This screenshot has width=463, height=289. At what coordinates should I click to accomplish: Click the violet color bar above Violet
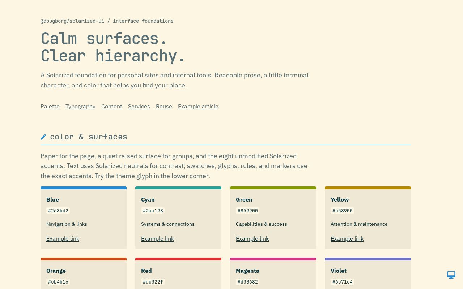[368, 259]
